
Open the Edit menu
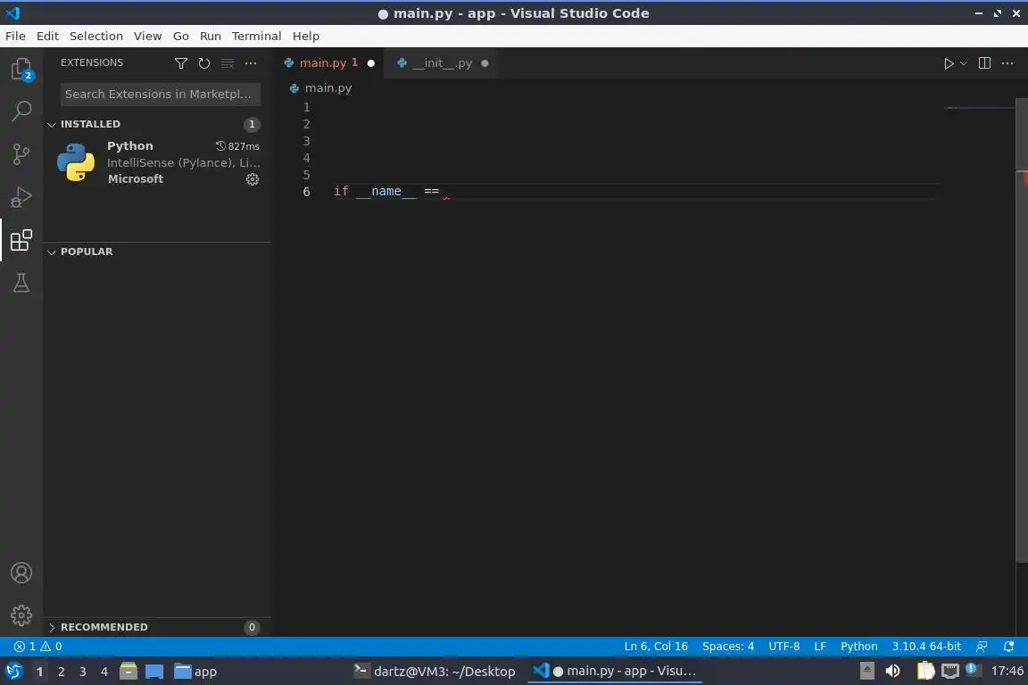pos(47,36)
